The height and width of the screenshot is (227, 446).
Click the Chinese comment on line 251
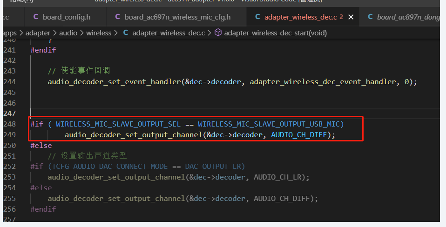pyautogui.click(x=88, y=156)
